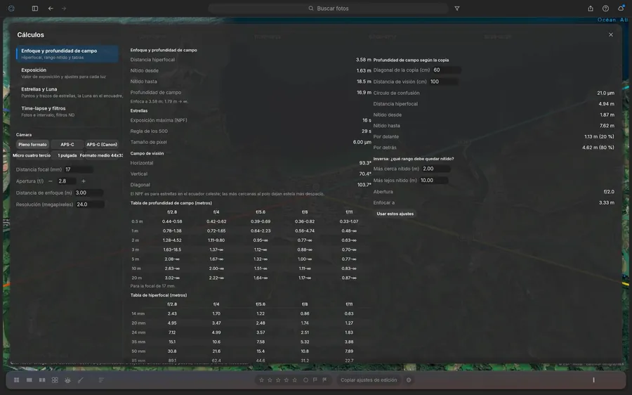632x395 pixels.
Task: Click the 4.95 cell in hyperfocal table
Action: pos(172,323)
